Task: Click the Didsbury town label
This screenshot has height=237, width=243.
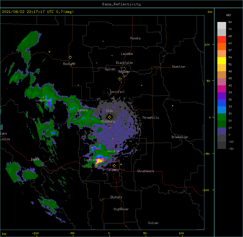Action: tap(108, 121)
